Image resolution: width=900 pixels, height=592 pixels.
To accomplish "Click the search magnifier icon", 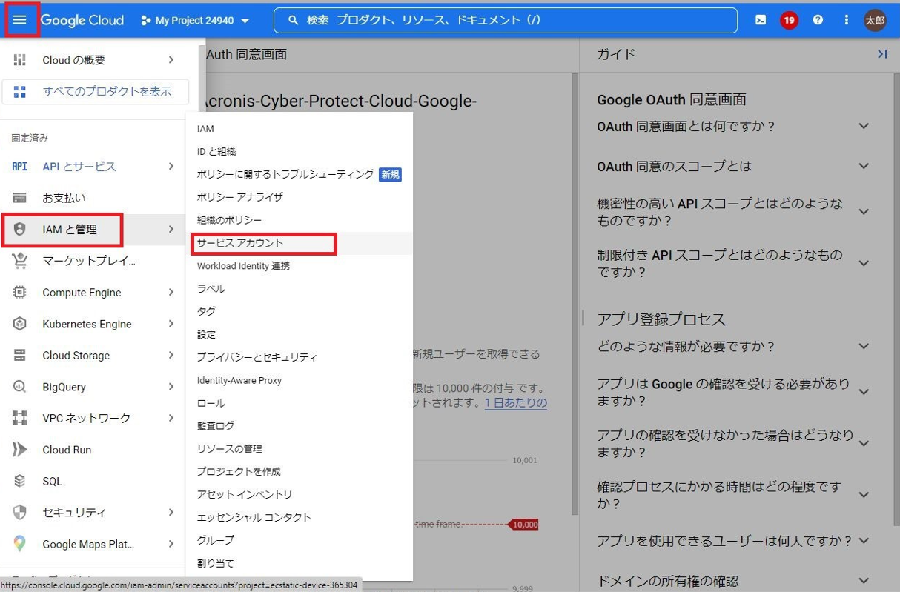I will coord(293,21).
